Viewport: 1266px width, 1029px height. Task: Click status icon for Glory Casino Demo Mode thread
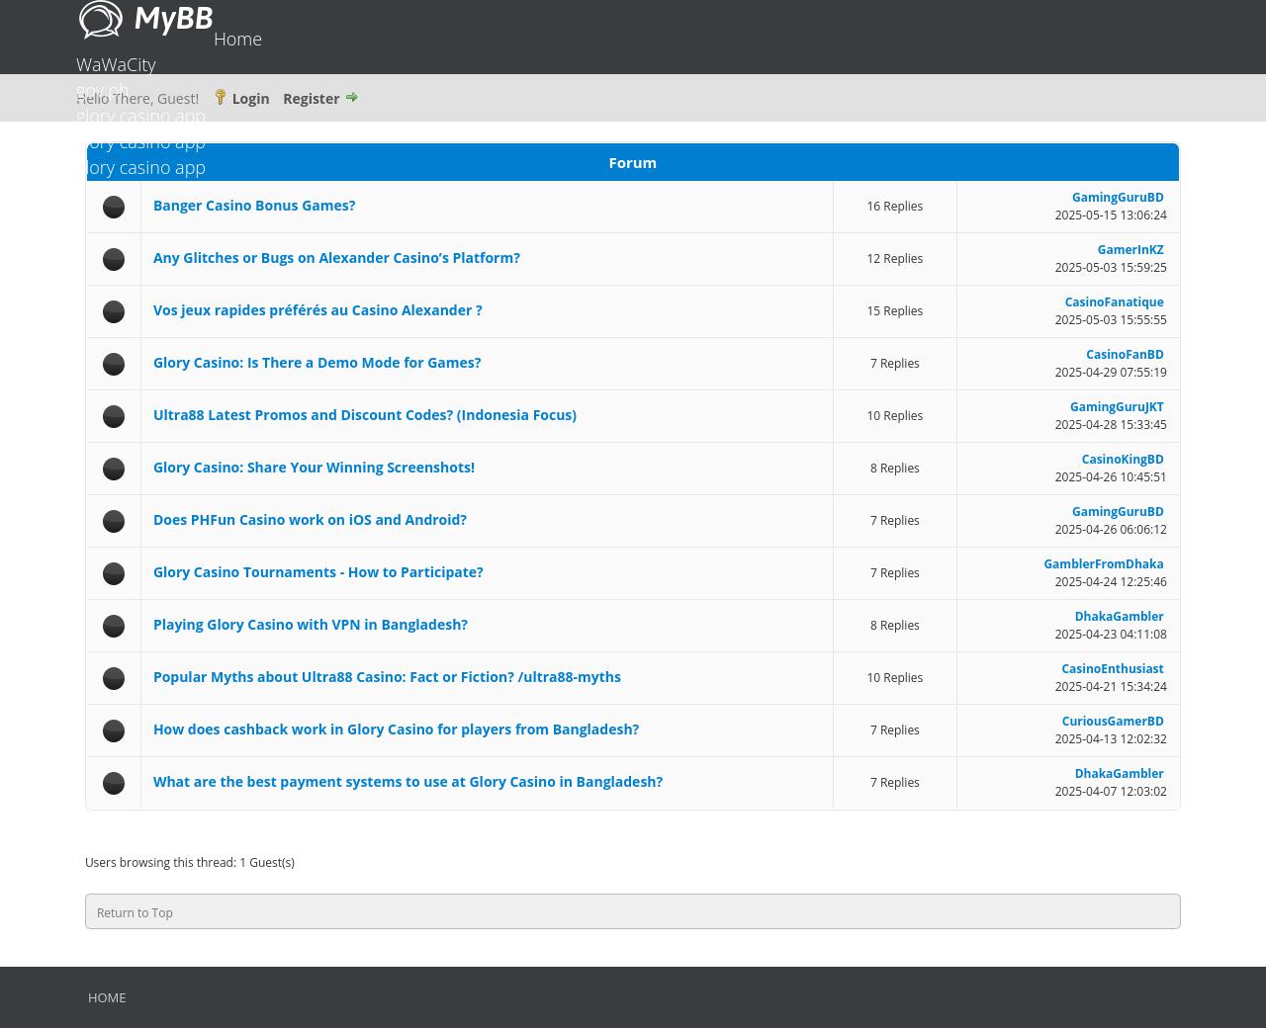(114, 364)
